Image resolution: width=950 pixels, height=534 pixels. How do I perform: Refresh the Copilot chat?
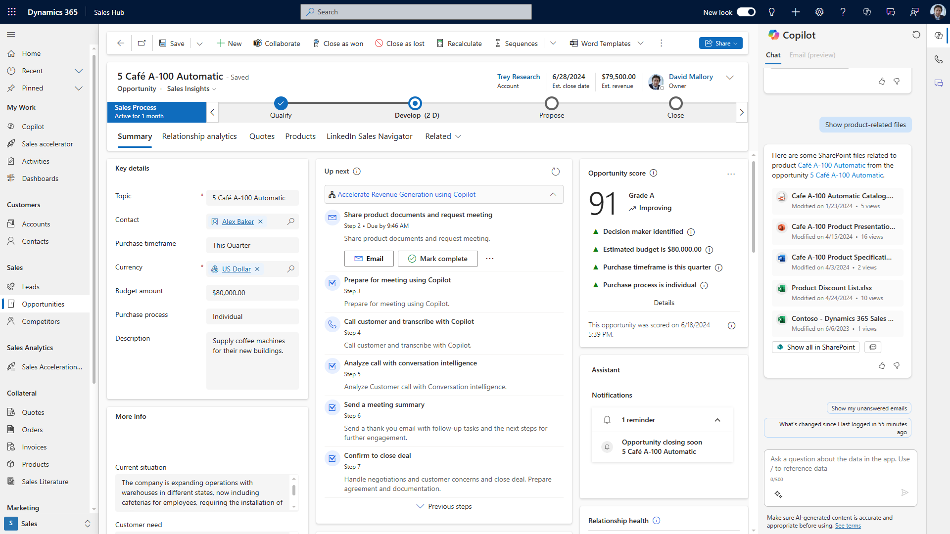click(x=916, y=35)
